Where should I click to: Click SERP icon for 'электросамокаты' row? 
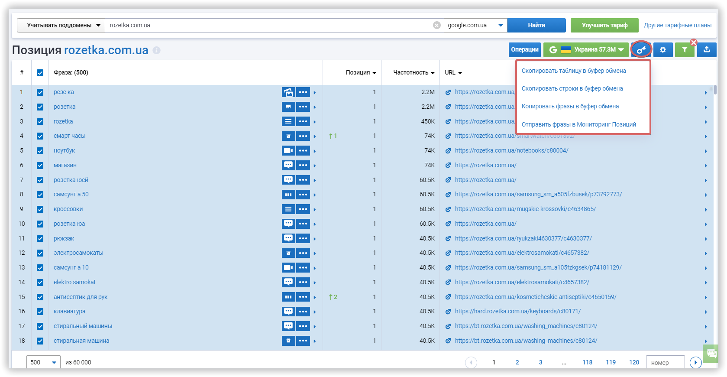pos(288,253)
